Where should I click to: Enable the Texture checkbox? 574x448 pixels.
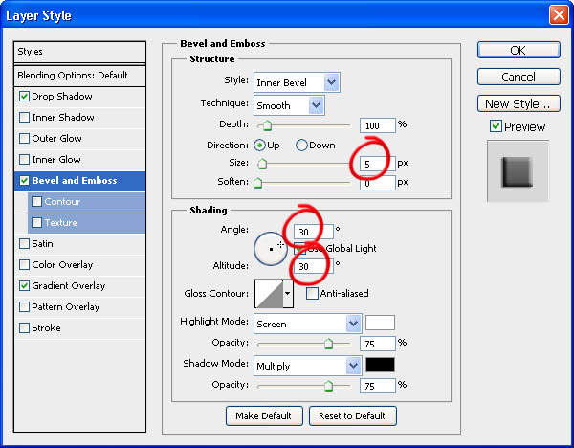36,222
